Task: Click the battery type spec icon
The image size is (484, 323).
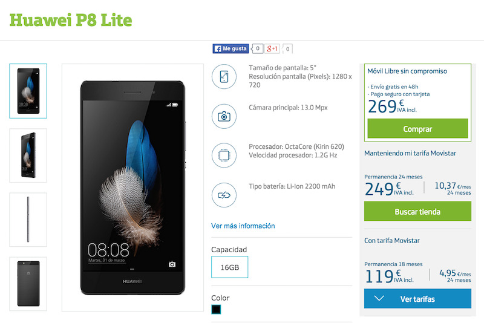Action: pyautogui.click(x=224, y=195)
